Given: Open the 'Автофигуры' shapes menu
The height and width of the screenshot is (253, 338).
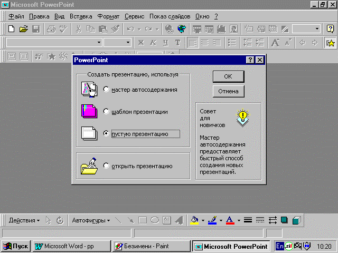Looking at the screenshot, I should 91,220.
